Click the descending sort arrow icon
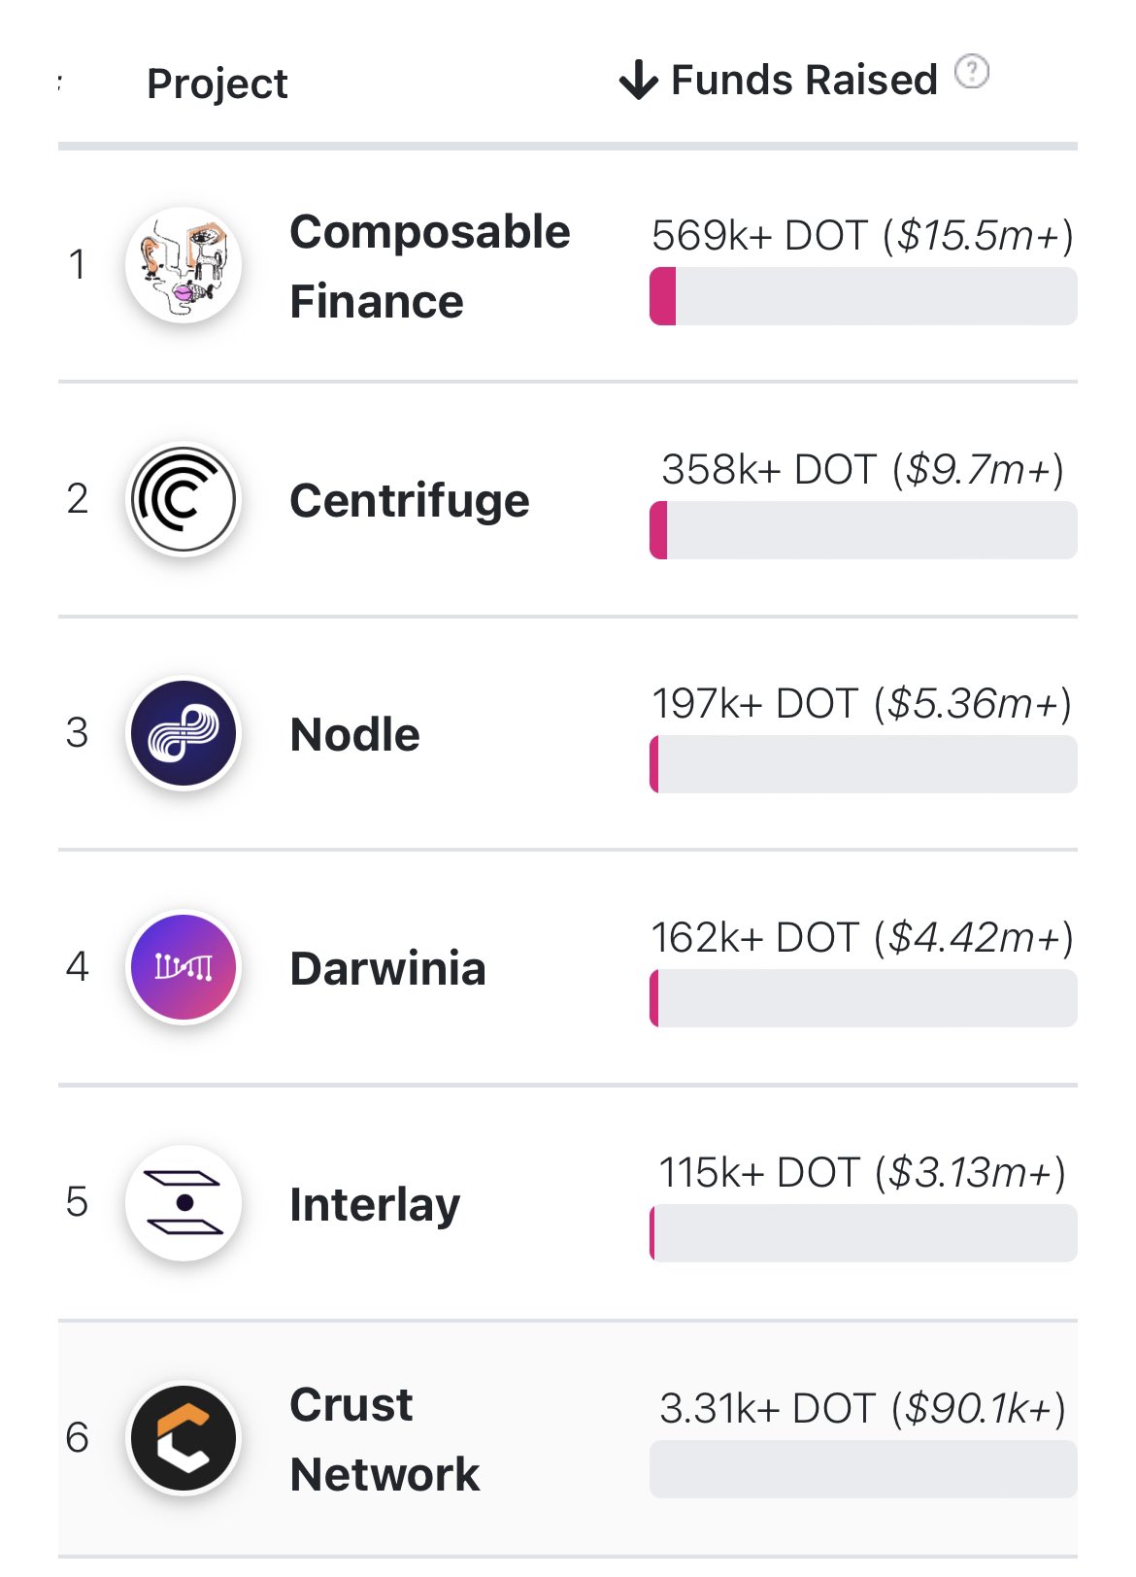 click(x=638, y=81)
